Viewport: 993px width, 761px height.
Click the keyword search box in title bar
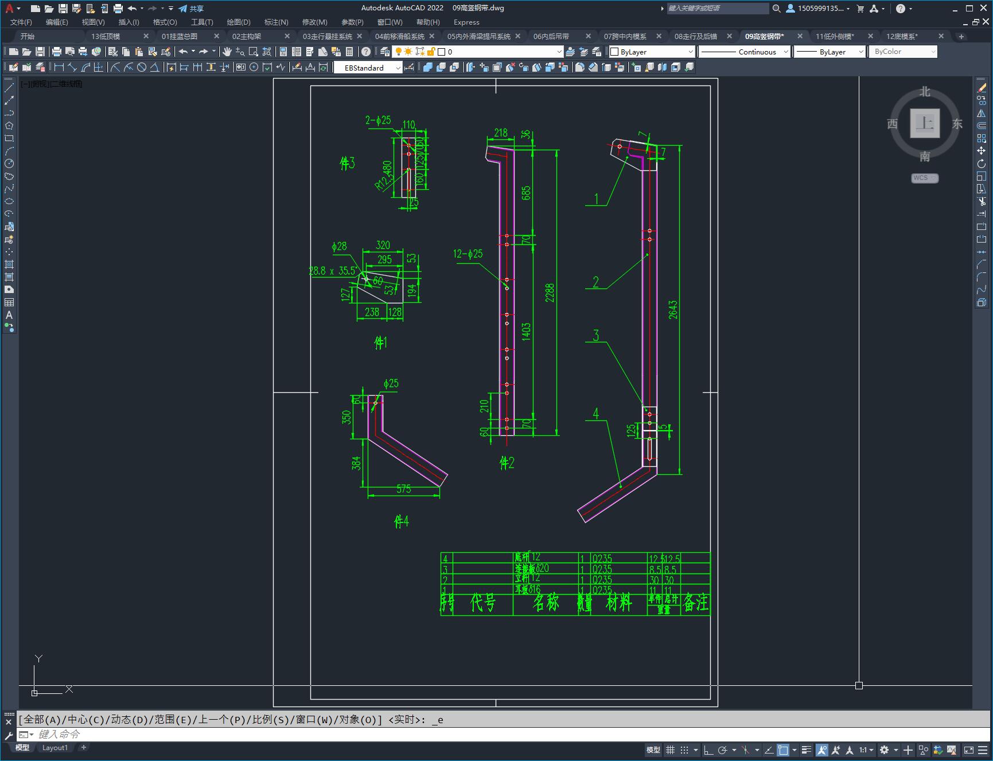(x=718, y=9)
